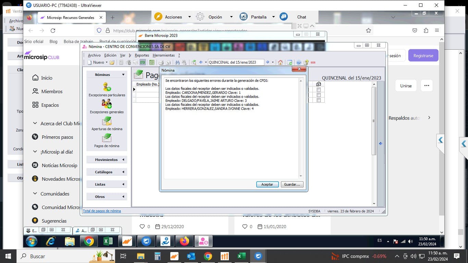Click the binoculars search icon in Nómina toolbar
The height and width of the screenshot is (263, 468).
[177, 62]
